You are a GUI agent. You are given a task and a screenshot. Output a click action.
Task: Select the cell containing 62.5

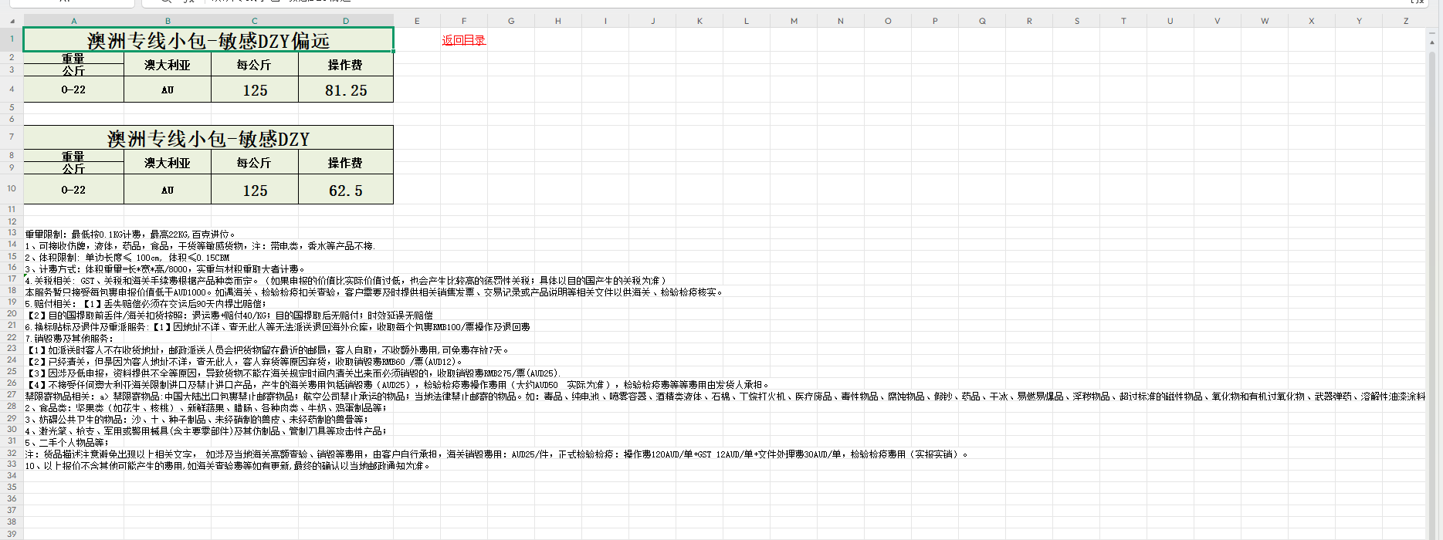pyautogui.click(x=345, y=191)
